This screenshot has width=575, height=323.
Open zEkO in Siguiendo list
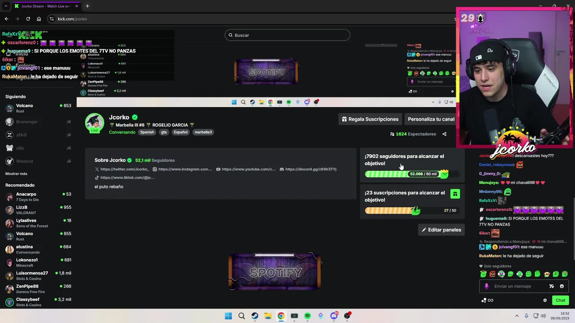pos(38,135)
